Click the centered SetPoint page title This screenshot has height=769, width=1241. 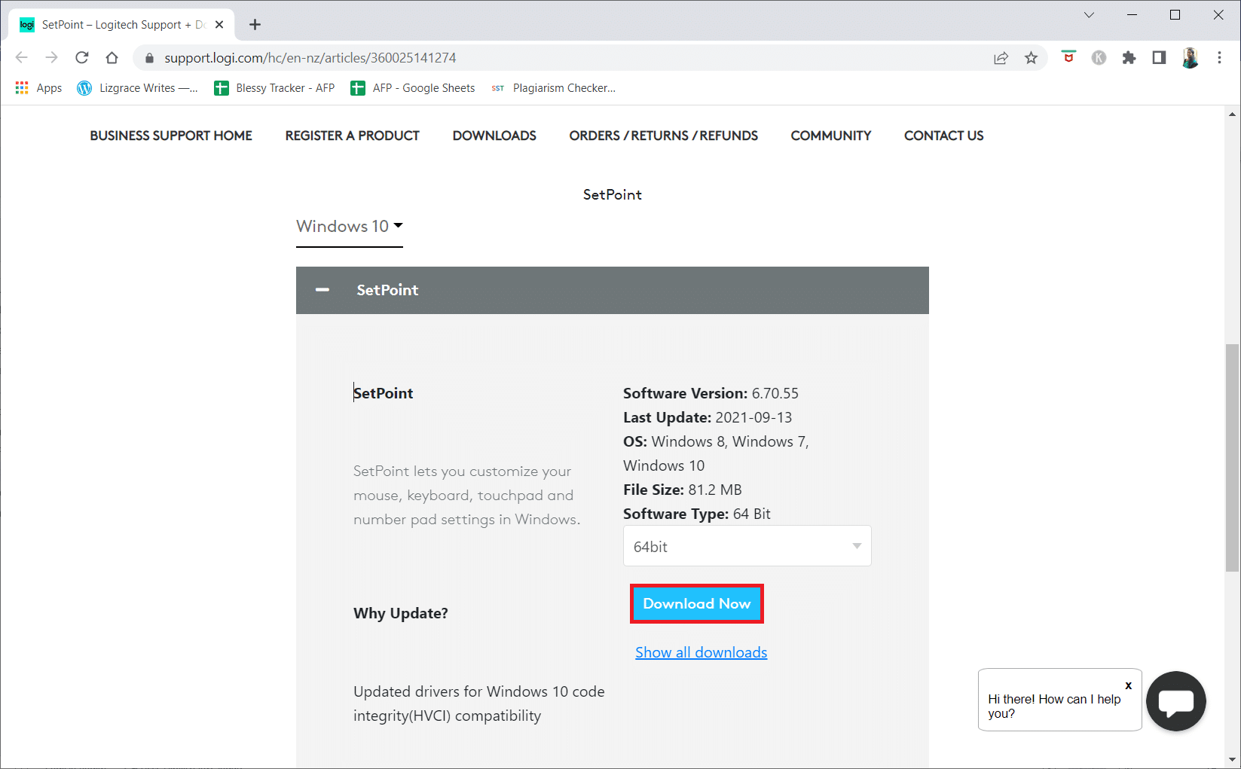tap(613, 194)
